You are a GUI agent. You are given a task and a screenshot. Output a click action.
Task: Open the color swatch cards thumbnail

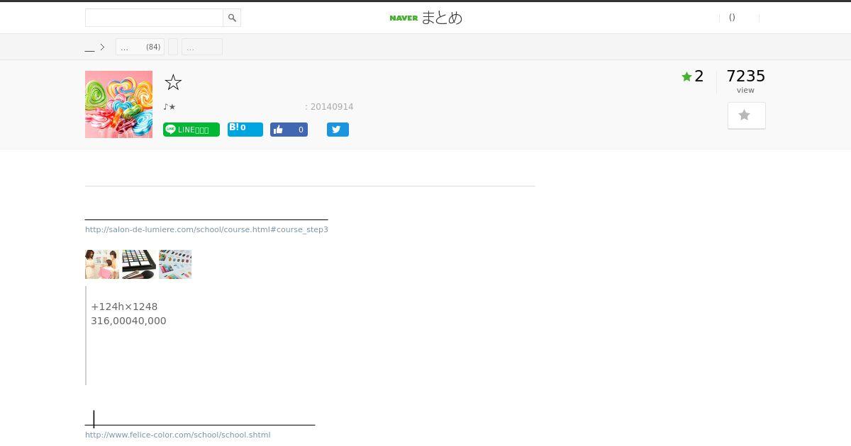pos(175,264)
